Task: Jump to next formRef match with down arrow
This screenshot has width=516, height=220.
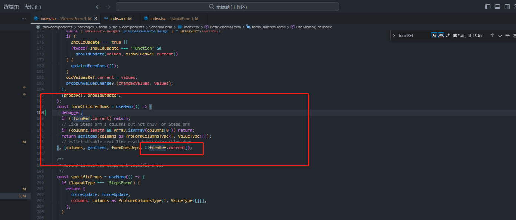Action: (x=500, y=35)
